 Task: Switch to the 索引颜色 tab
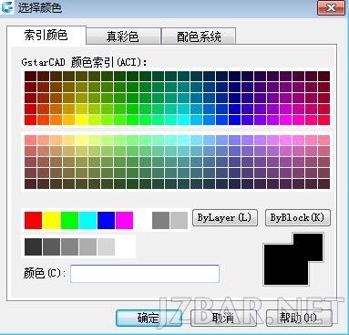point(46,36)
